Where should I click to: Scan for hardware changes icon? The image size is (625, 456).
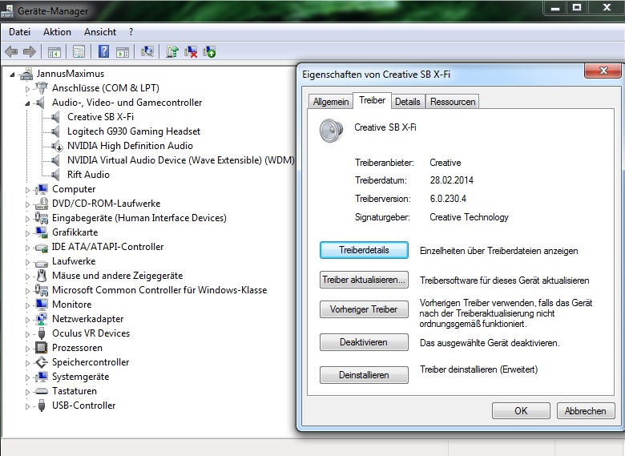point(147,51)
